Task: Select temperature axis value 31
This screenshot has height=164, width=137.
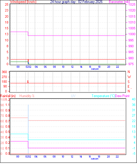Action: pos(133,110)
